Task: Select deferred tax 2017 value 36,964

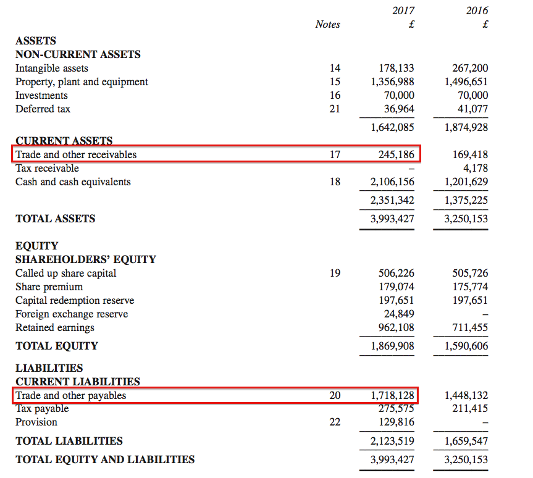Action: point(399,109)
